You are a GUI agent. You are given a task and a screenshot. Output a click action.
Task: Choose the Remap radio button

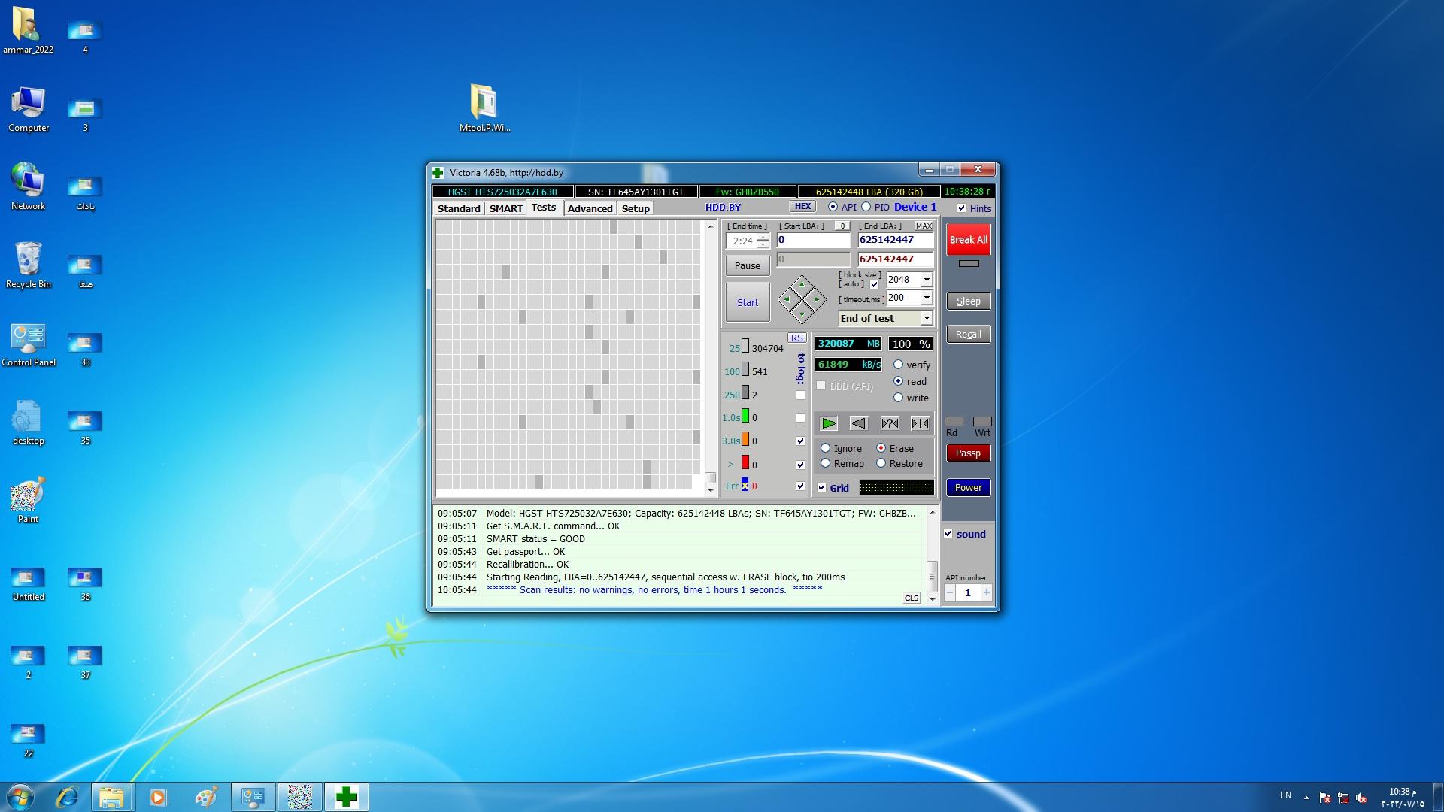[826, 464]
